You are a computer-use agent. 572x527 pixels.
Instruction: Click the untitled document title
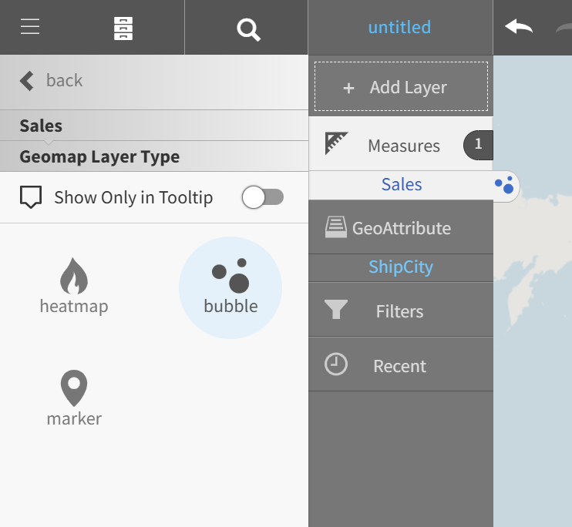(x=399, y=28)
